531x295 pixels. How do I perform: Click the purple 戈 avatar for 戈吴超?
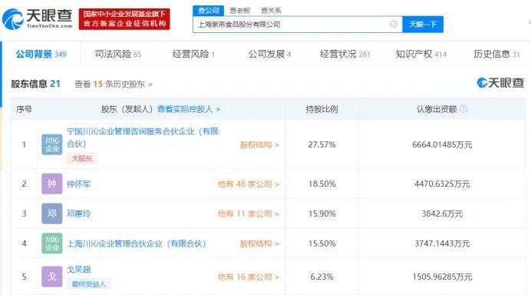52,277
